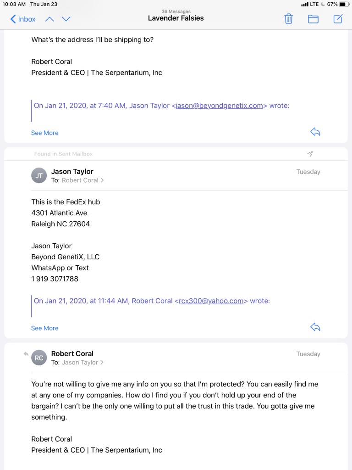Compose a new message with pencil icon
Screen dimensions: 352x470
point(338,19)
